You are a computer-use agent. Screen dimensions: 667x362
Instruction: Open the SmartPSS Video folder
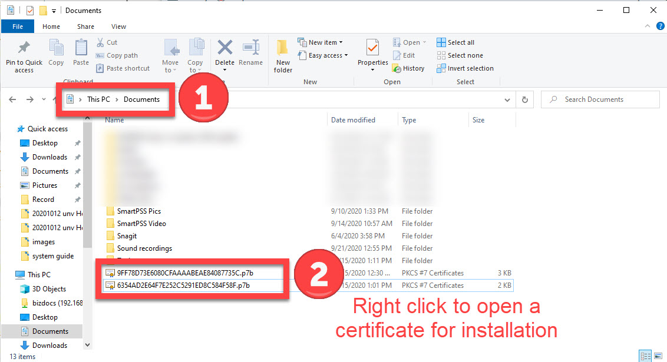pos(141,224)
